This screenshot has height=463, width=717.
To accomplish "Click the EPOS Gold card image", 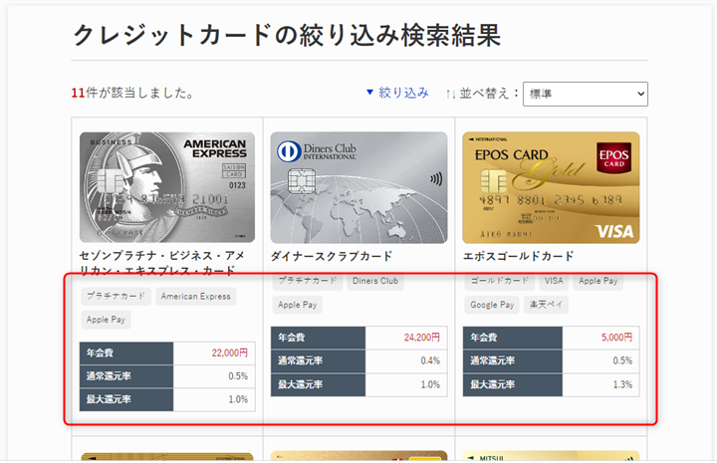I will [551, 187].
